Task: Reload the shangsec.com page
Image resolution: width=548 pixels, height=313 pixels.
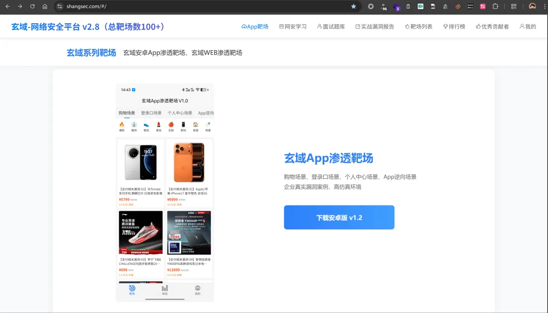Action: [32, 6]
